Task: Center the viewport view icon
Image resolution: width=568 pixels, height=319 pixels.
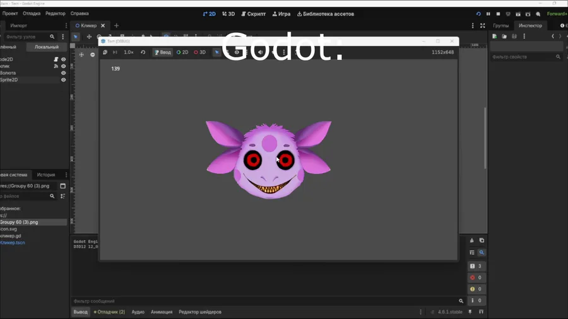Action: [x=81, y=55]
